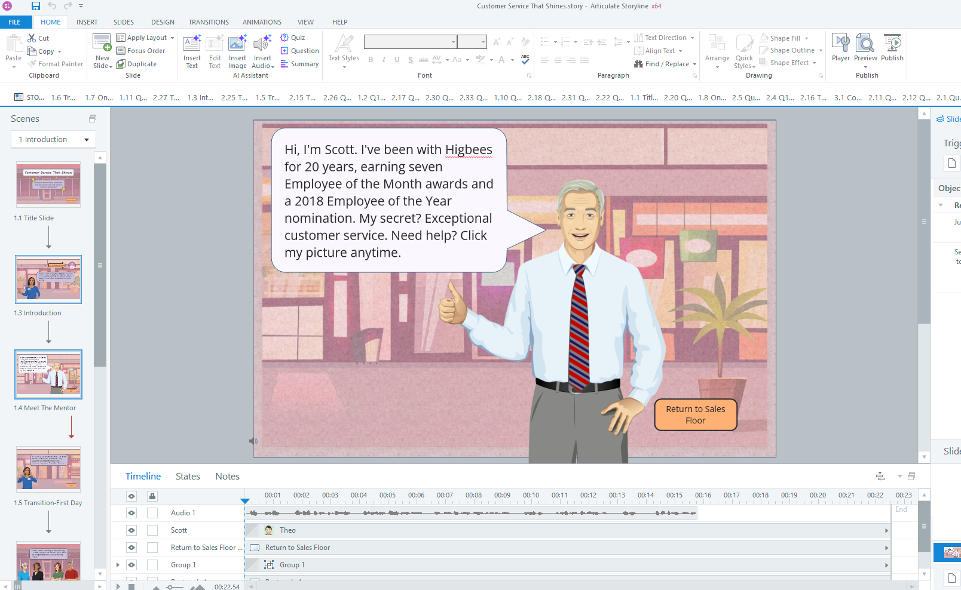Click the Insert Image AI icon

coord(237,44)
